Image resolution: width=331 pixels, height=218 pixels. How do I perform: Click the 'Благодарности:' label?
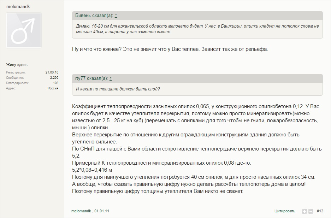pos(18,83)
